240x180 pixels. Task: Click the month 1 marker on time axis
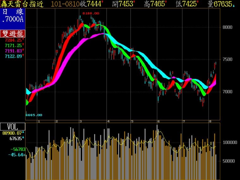(39, 121)
